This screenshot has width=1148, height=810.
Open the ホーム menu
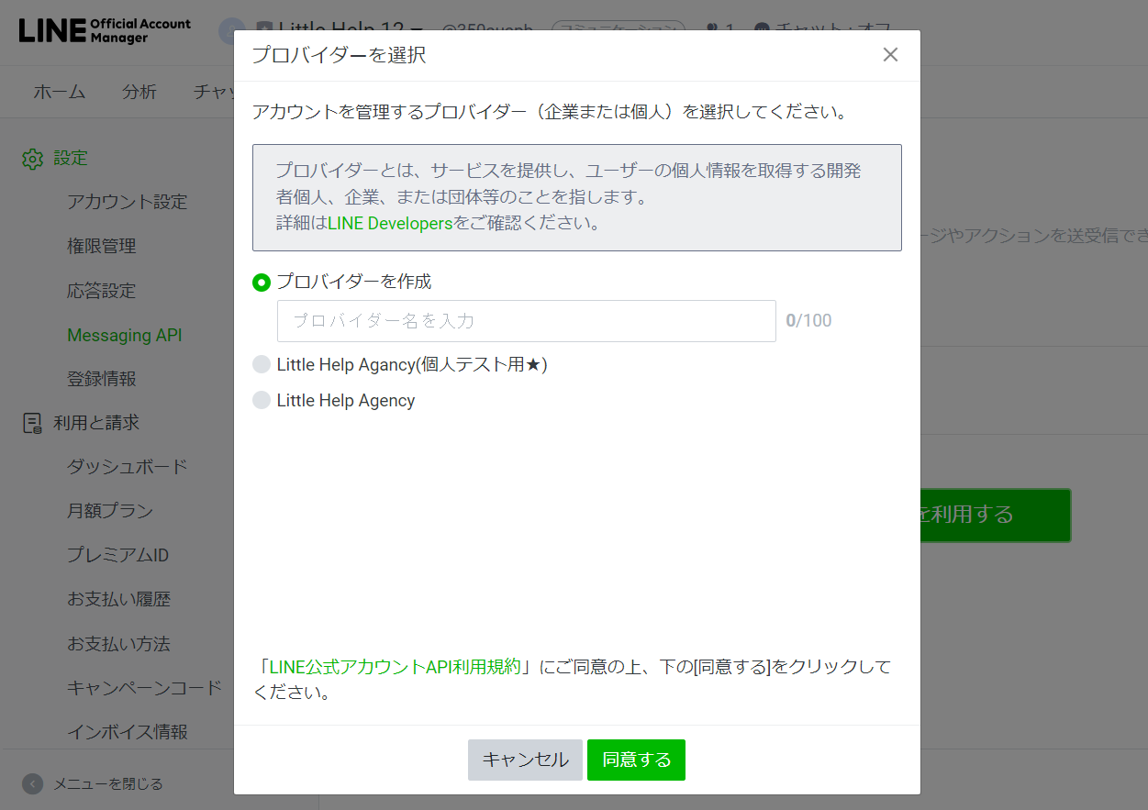coord(59,92)
